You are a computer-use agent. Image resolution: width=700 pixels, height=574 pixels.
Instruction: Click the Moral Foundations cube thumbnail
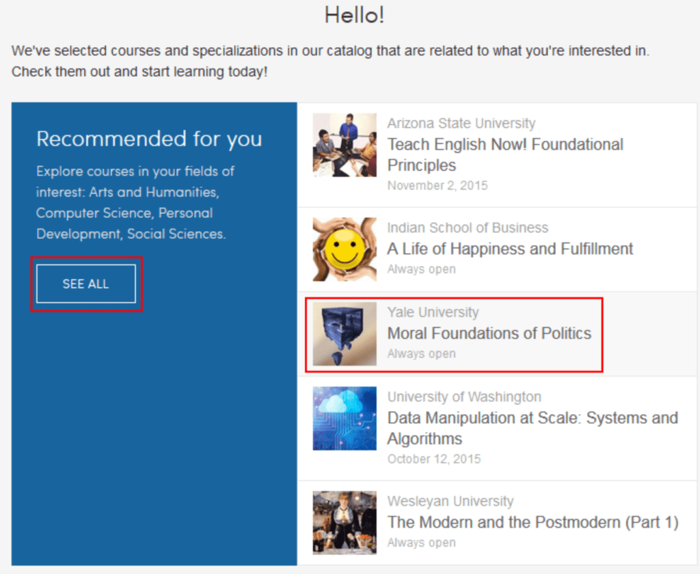tap(345, 334)
